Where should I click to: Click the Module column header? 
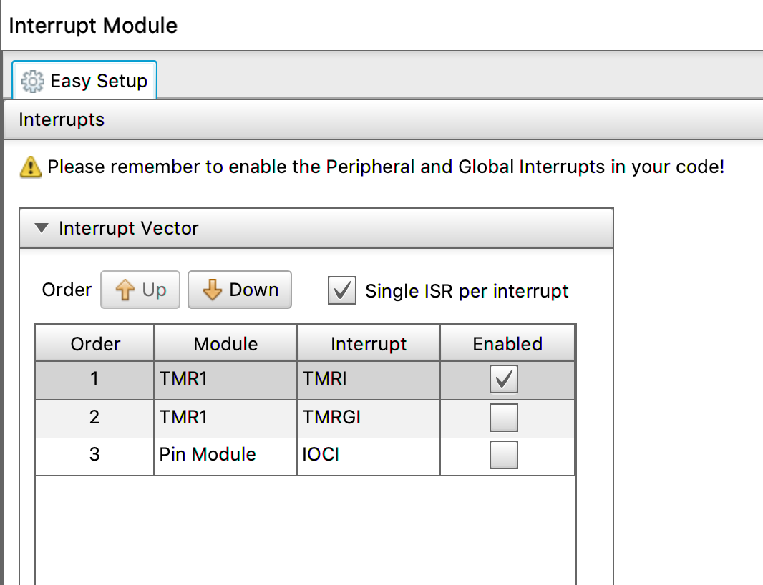click(x=225, y=344)
